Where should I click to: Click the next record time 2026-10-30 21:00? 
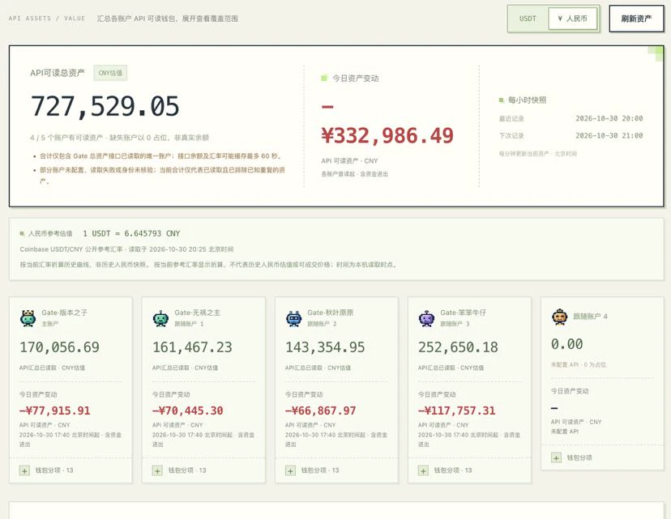pos(609,135)
